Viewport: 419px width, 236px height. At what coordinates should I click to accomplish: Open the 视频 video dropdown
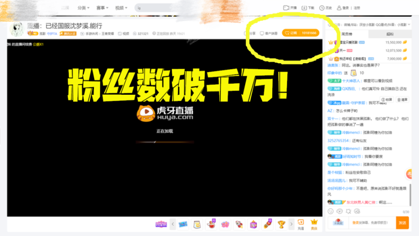(x=121, y=8)
